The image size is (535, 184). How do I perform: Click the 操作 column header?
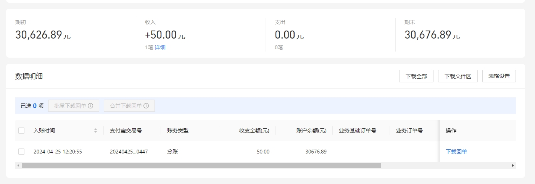click(451, 131)
